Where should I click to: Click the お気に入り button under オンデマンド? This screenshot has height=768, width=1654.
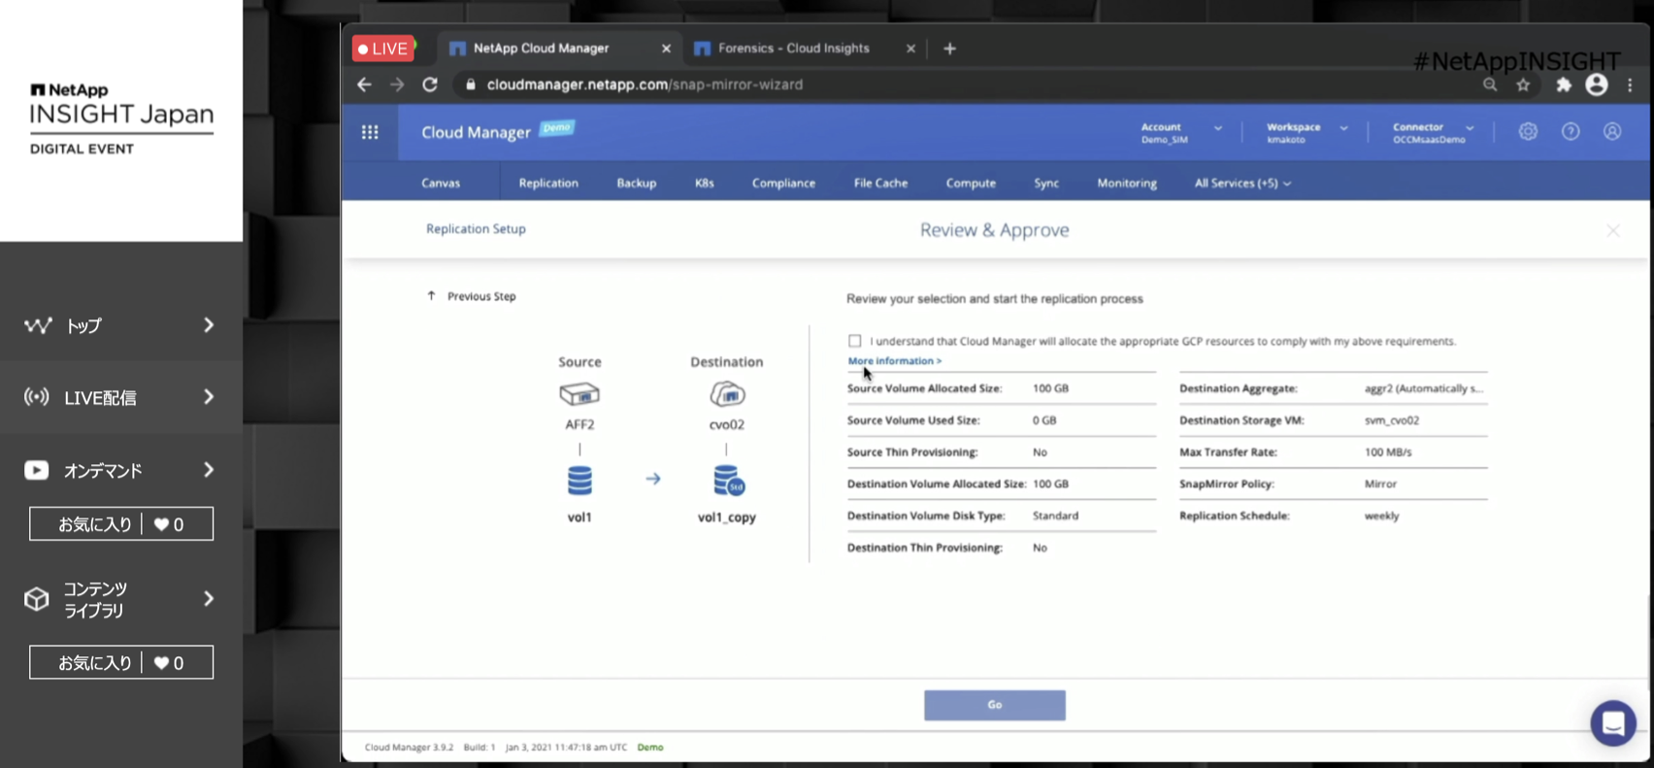[121, 524]
